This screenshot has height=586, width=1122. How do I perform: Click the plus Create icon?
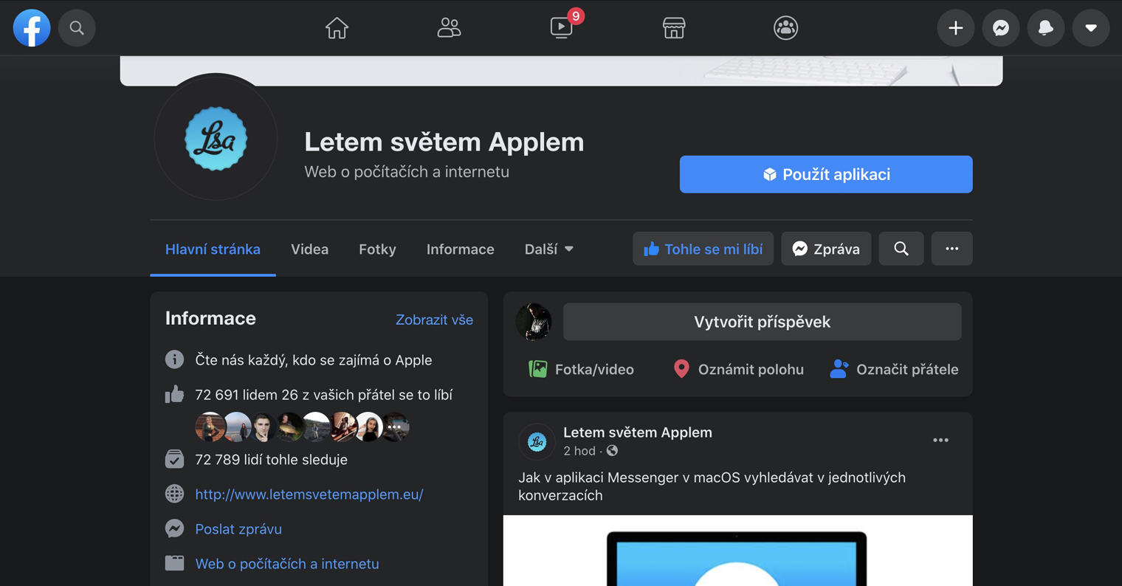(x=956, y=28)
